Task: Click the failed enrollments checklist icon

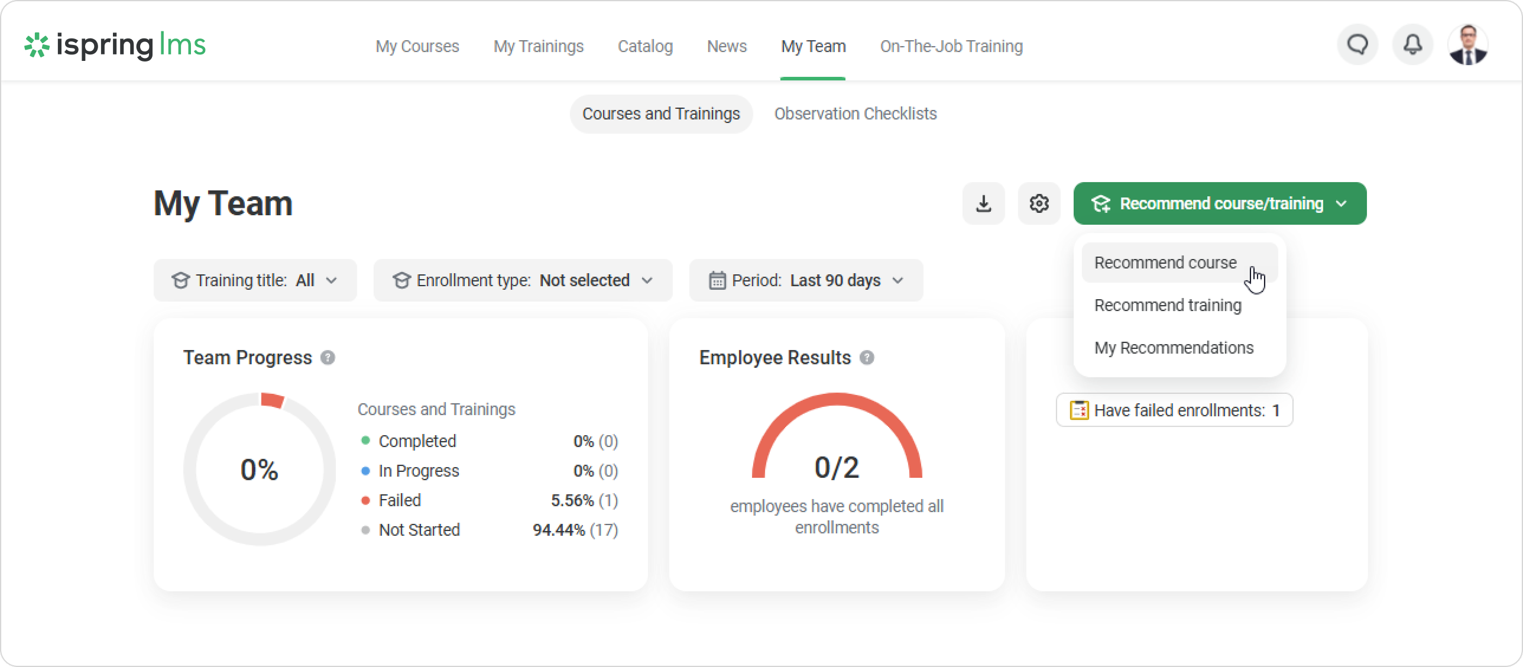Action: click(1079, 410)
